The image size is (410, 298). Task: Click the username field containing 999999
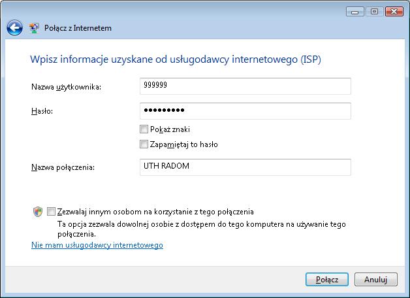click(245, 86)
